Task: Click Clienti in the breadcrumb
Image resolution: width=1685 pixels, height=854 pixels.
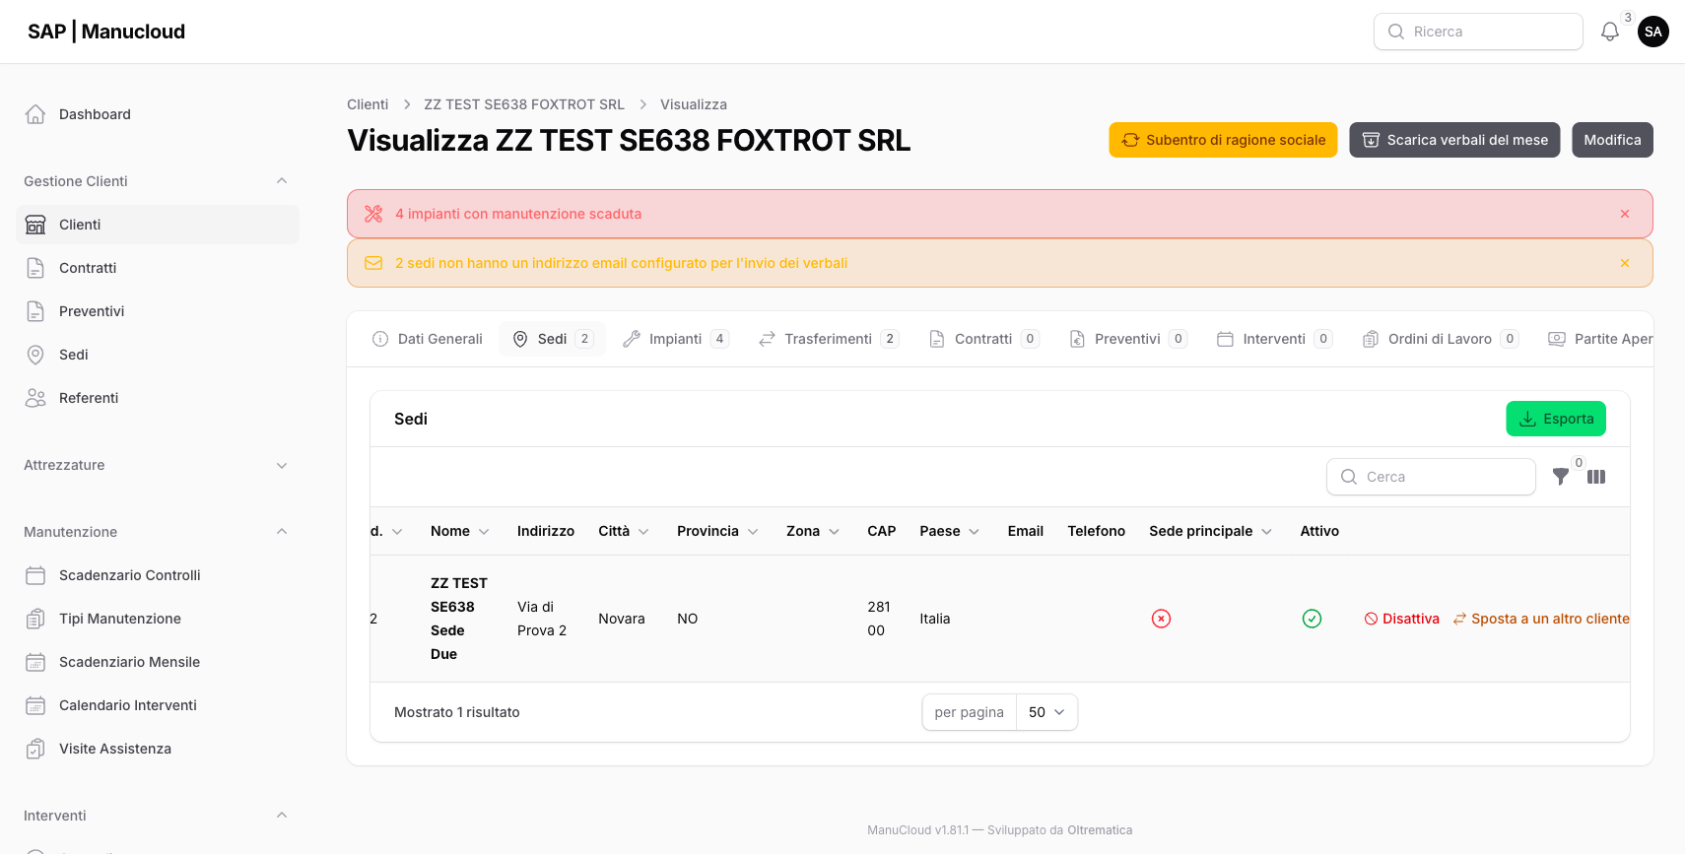Action: 368,104
